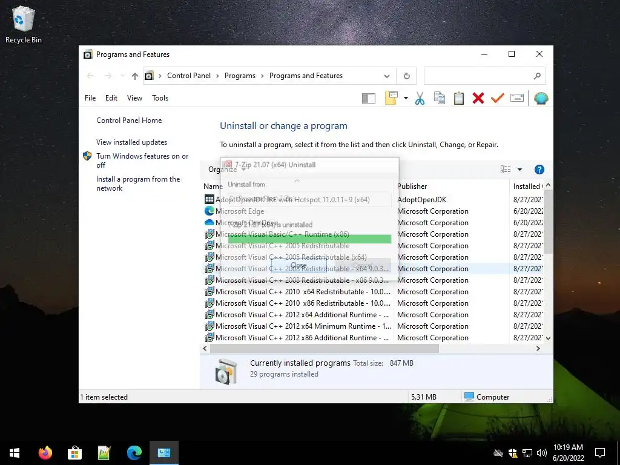This screenshot has width=620, height=465.
Task: Click Turn Windows features on or off
Action: coord(142,160)
